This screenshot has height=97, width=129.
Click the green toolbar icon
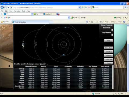35,14
